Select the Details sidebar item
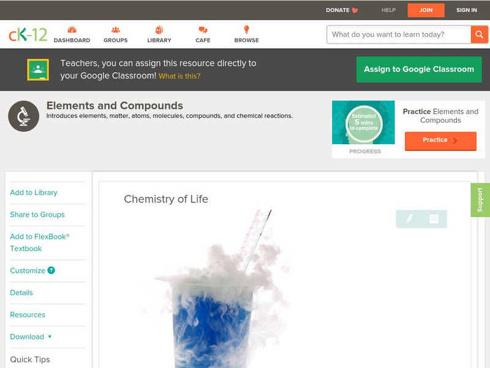This screenshot has width=490, height=368. (21, 293)
